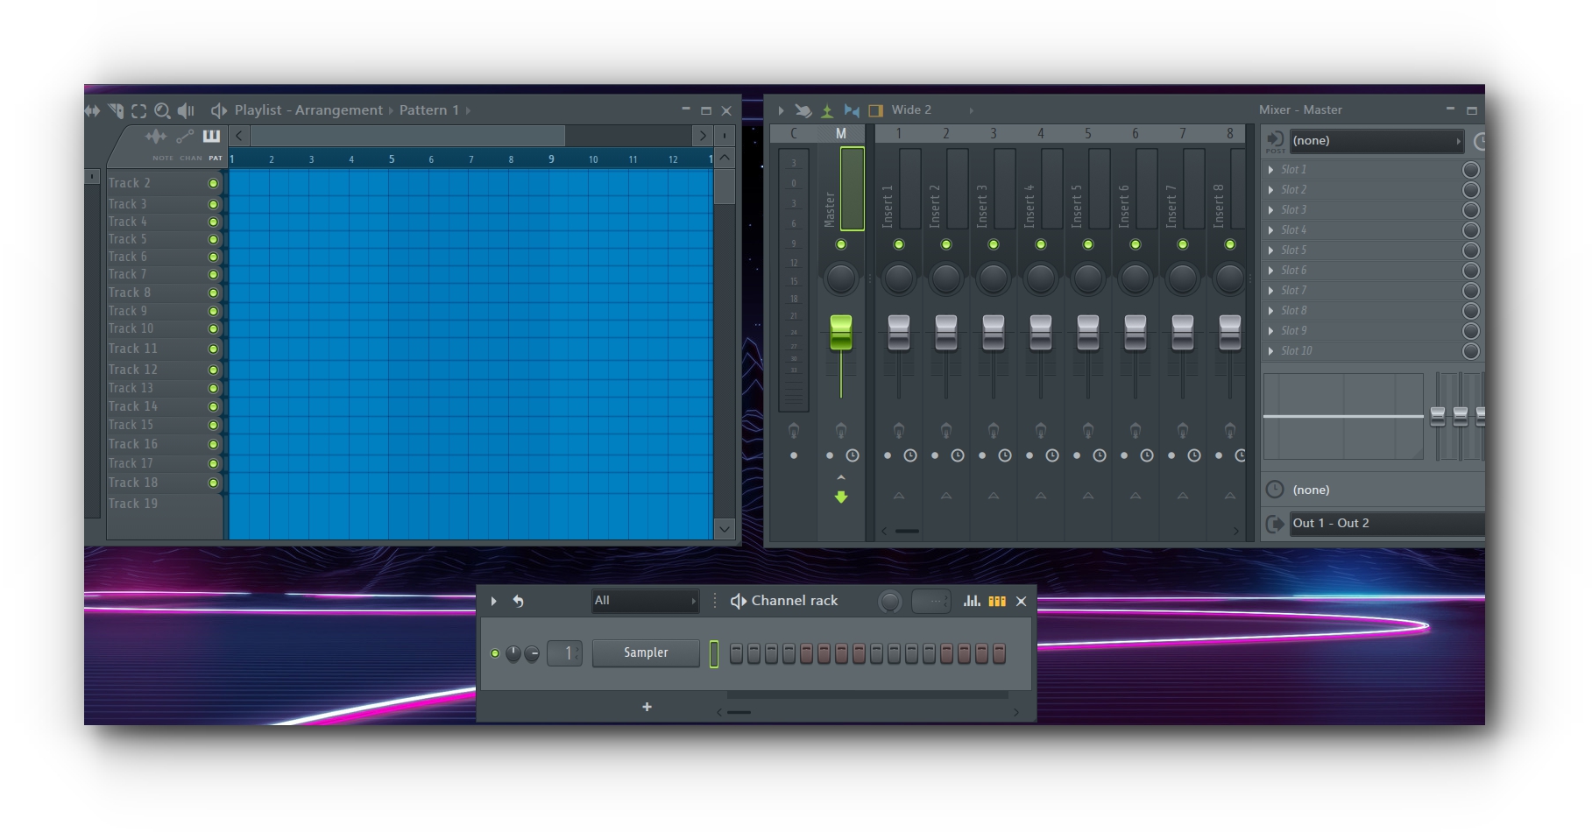Click the Mixer output routing icon beside Out 1
Image resolution: width=1592 pixels, height=832 pixels.
1275,524
